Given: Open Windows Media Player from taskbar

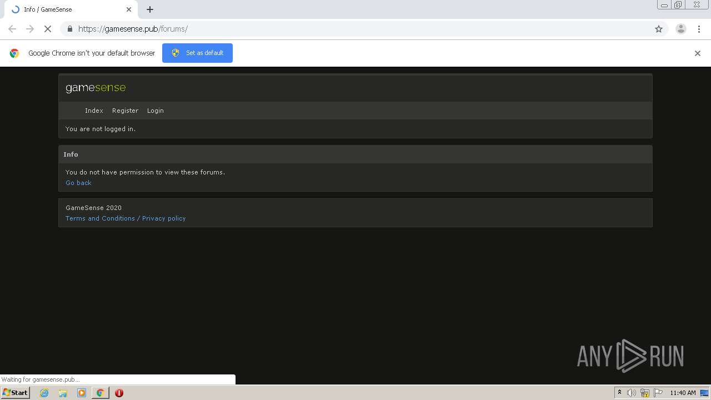Looking at the screenshot, I should pyautogui.click(x=82, y=393).
